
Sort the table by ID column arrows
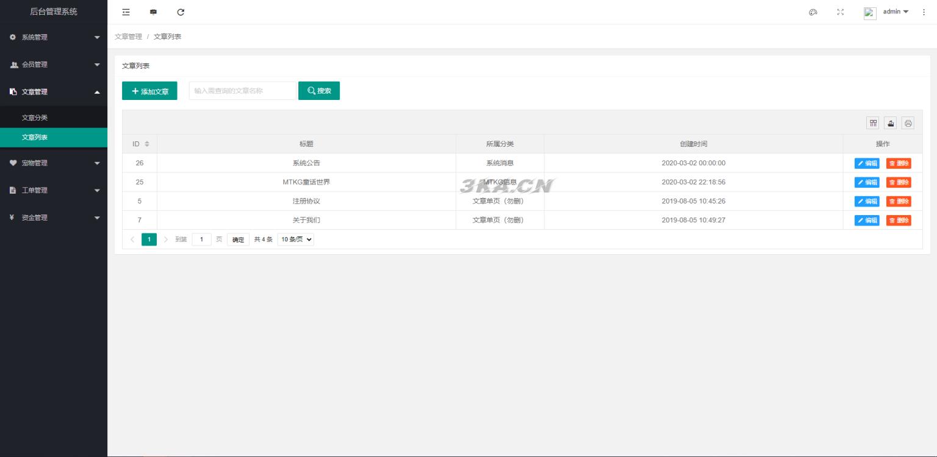[147, 144]
